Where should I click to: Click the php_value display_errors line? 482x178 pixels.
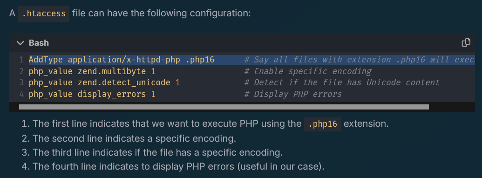tap(92, 94)
